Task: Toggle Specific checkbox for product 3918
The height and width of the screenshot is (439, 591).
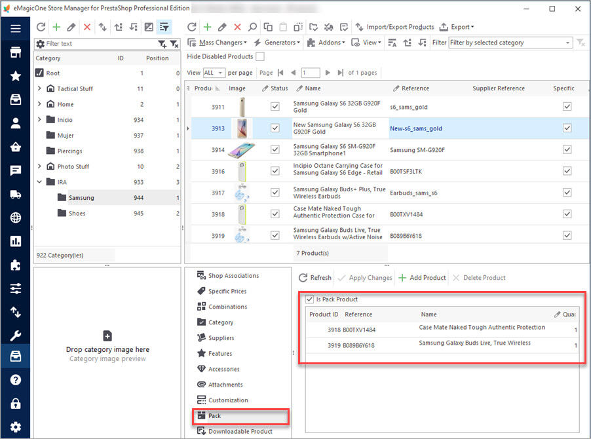Action: [567, 214]
